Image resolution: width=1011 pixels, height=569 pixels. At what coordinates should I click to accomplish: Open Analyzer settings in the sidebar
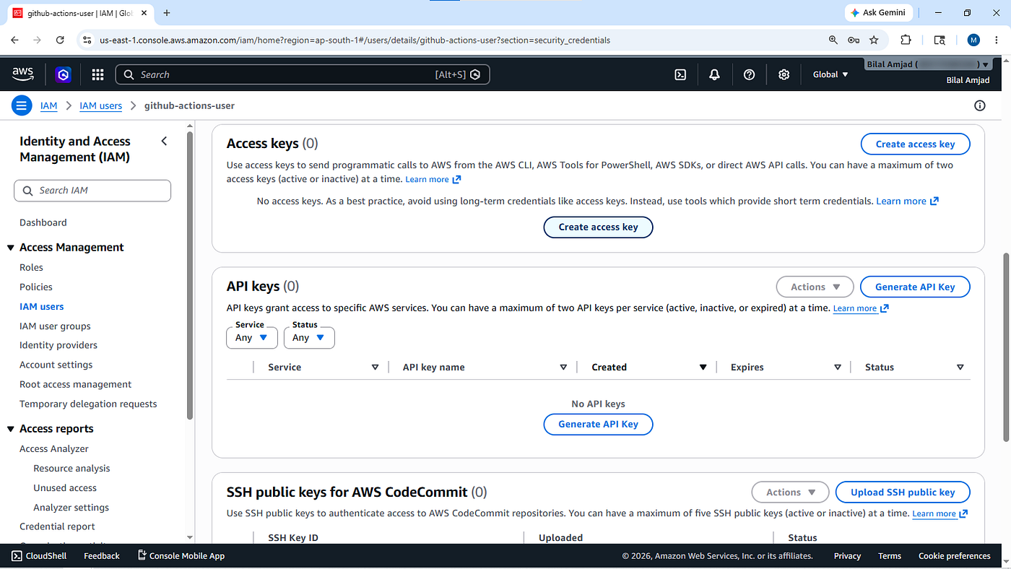(x=71, y=507)
